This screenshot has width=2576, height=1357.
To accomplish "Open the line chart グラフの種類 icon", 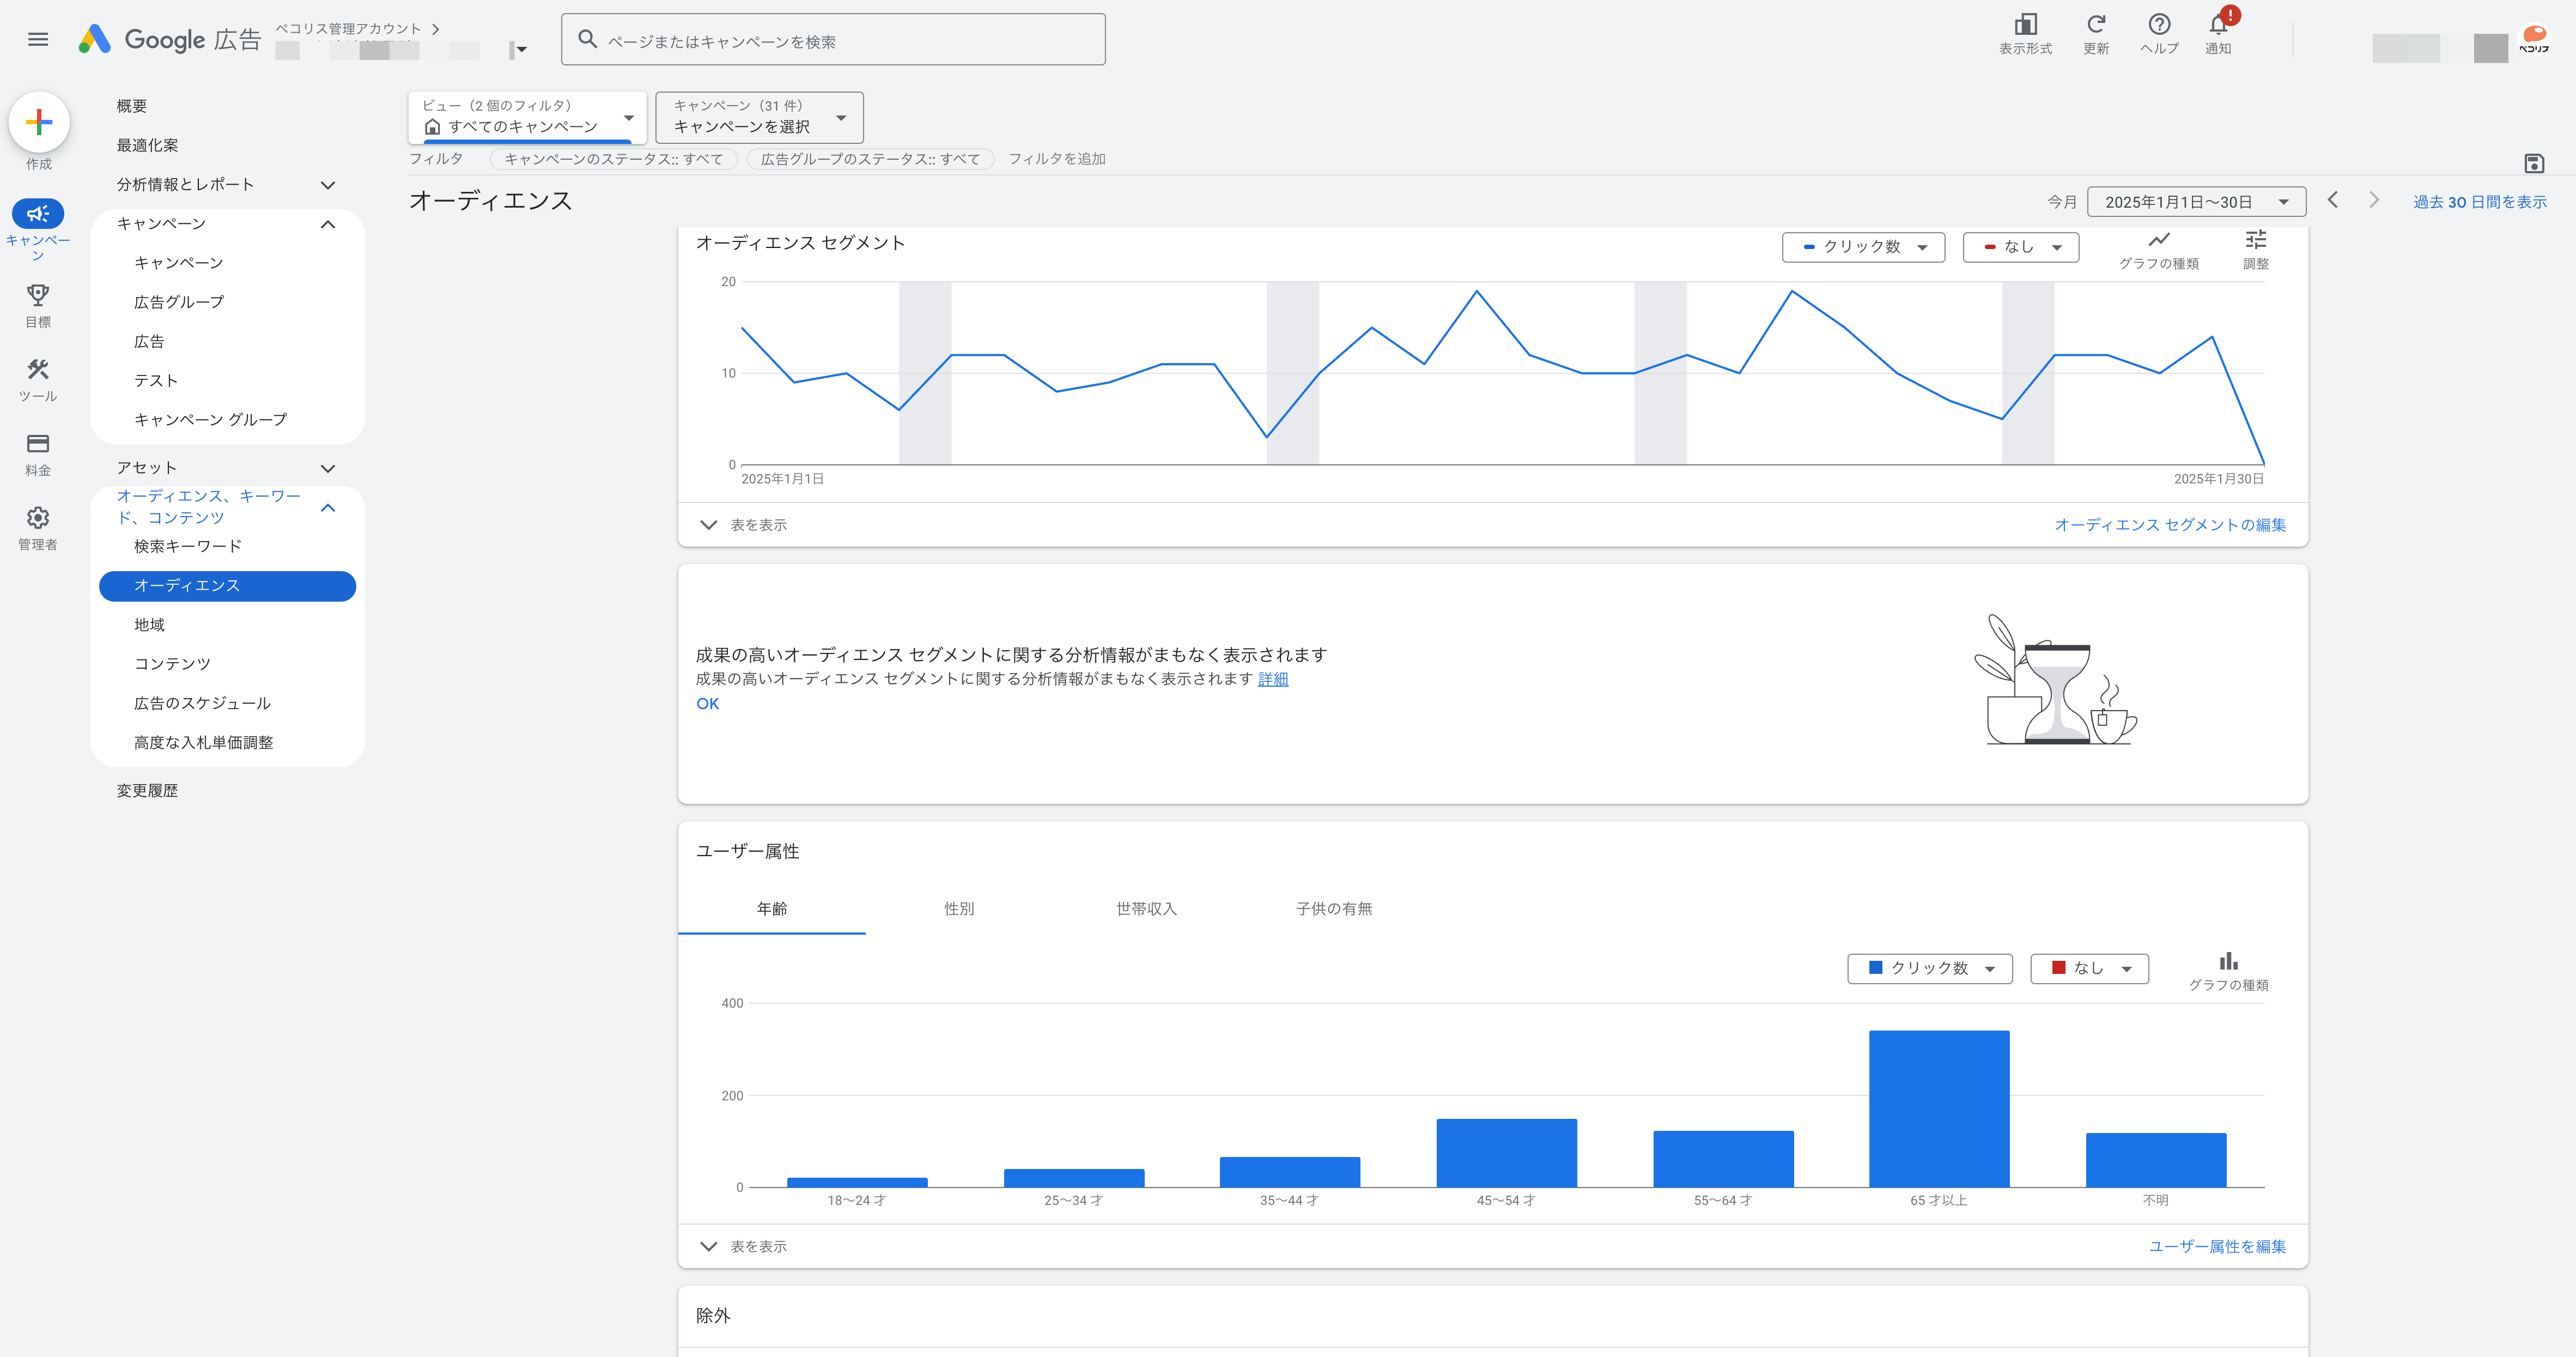I will pos(2158,240).
